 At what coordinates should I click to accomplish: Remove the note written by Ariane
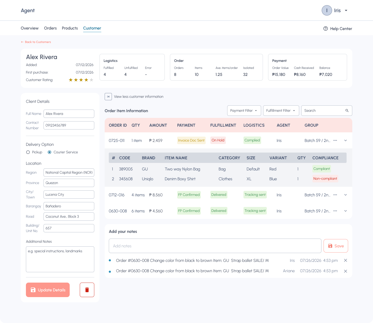346,271
